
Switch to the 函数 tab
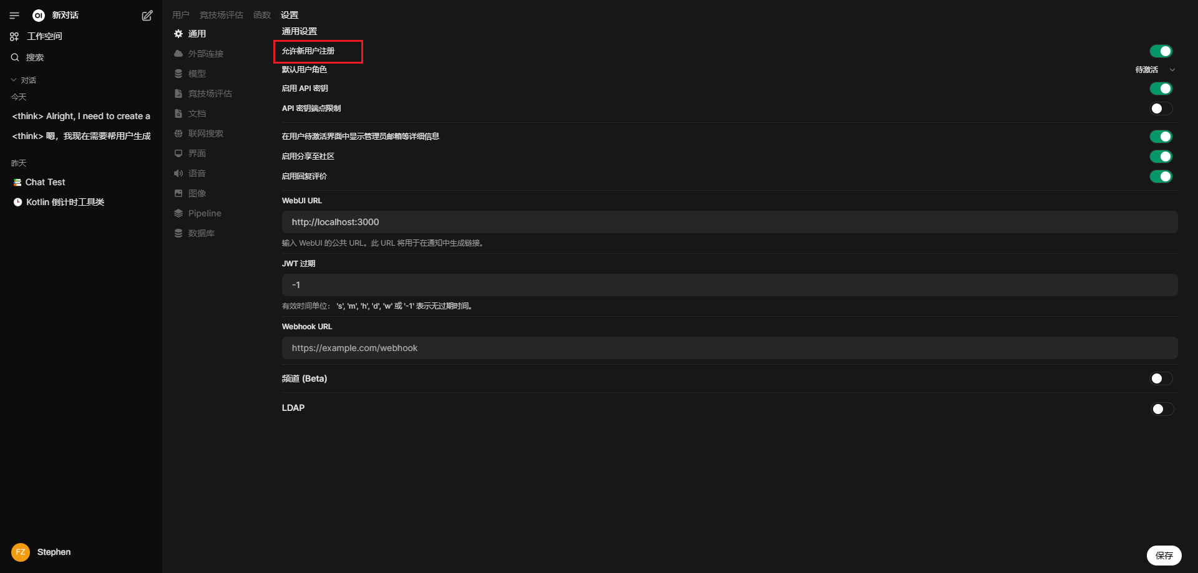pos(262,15)
